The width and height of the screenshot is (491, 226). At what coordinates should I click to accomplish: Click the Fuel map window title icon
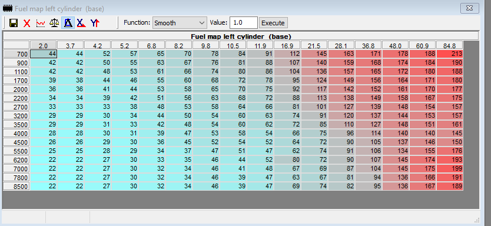click(x=8, y=8)
